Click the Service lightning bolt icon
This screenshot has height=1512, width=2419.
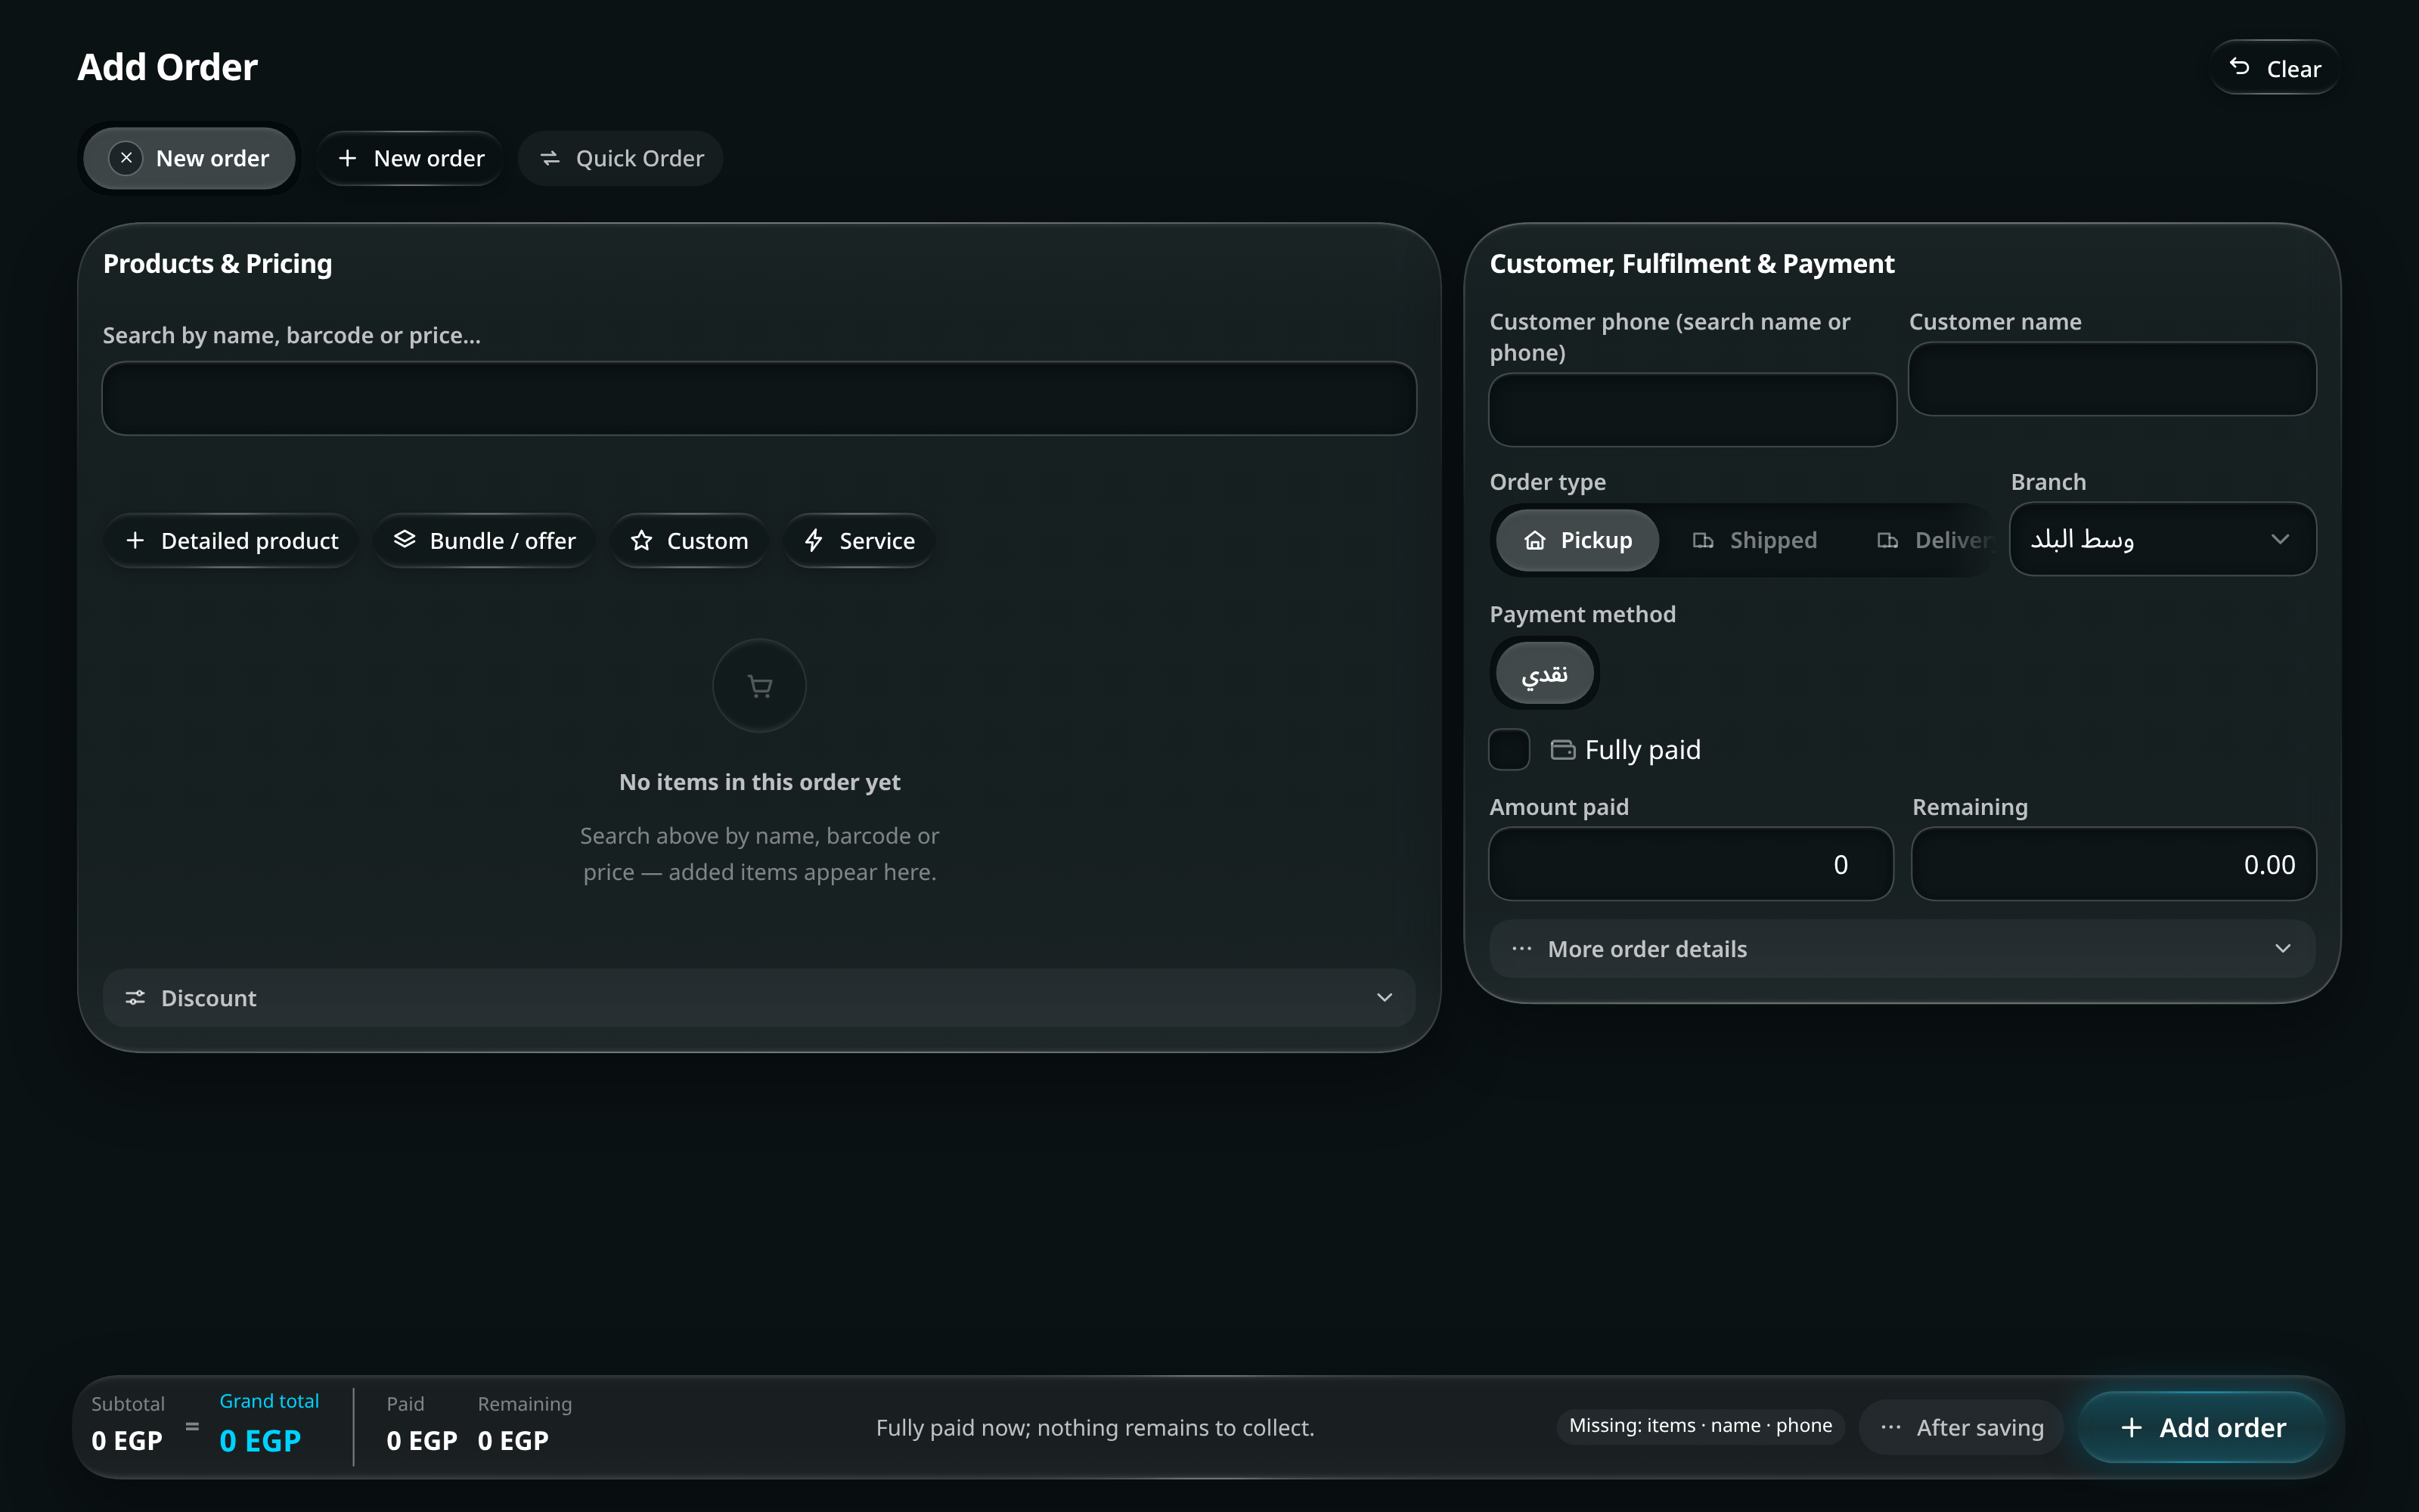(814, 541)
